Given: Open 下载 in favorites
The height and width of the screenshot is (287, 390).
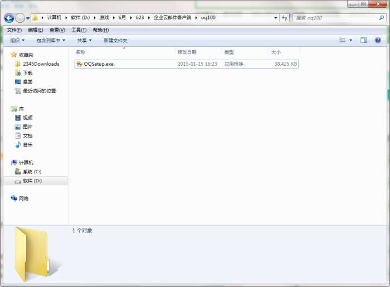Looking at the screenshot, I should point(28,73).
